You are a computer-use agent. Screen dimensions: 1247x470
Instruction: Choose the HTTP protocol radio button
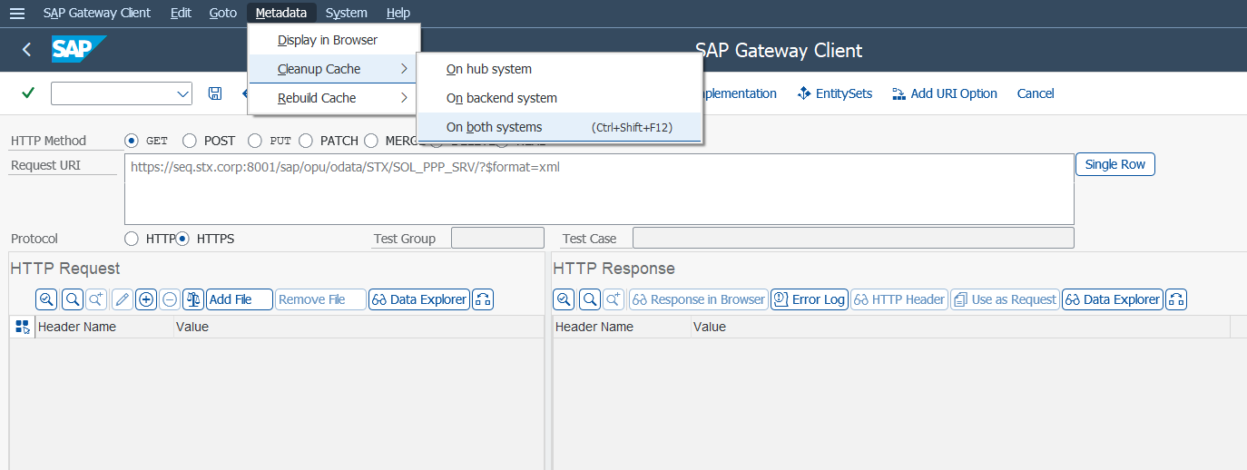coord(131,239)
